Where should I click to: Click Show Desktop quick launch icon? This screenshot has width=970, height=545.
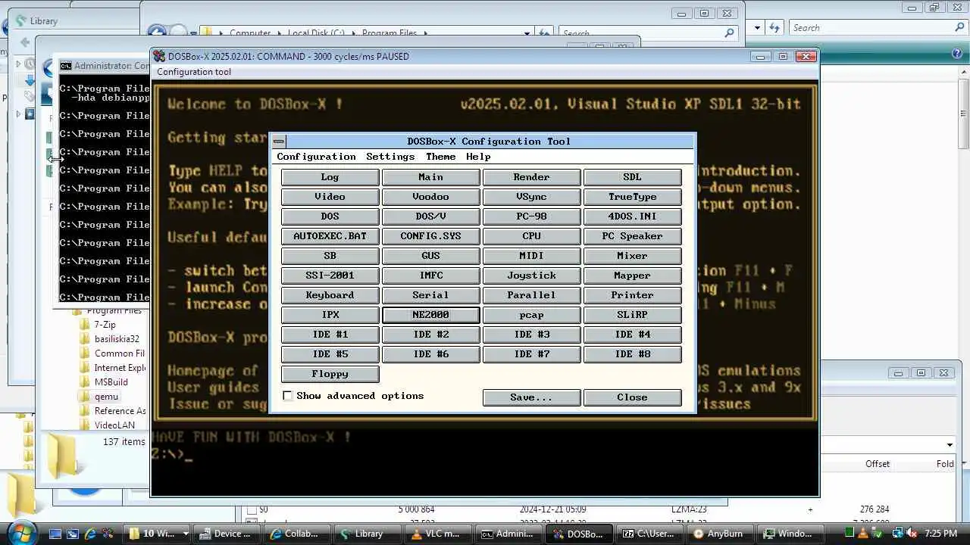pyautogui.click(x=55, y=534)
